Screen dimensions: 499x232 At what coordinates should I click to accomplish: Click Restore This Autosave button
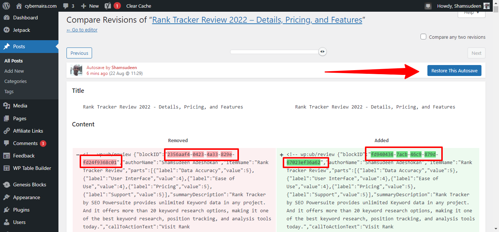coord(454,71)
